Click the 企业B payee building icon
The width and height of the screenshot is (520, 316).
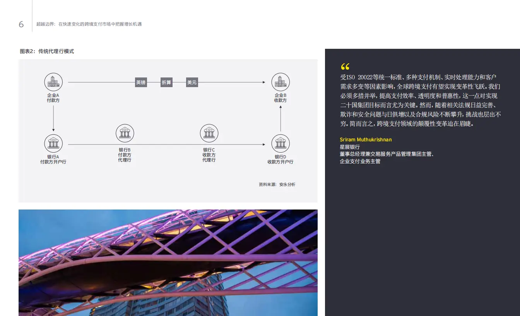[x=281, y=82]
